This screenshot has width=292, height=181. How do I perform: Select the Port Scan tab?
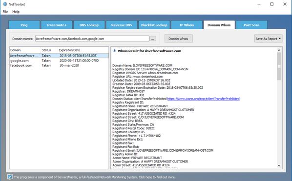tap(251, 25)
